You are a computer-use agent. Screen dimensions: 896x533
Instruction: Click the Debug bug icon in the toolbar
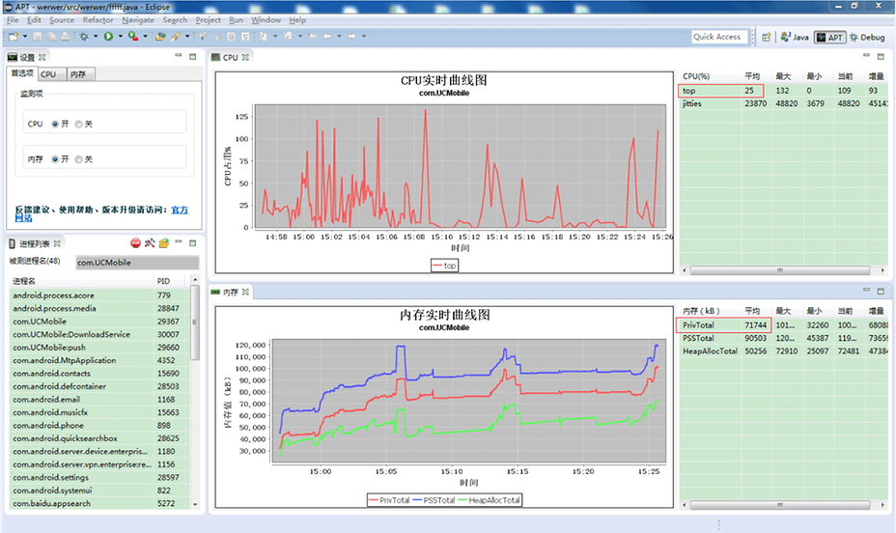tap(84, 37)
